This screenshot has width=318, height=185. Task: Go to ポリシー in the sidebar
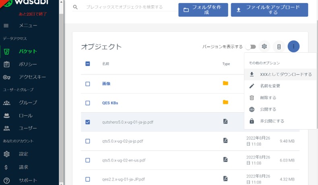coord(28,64)
